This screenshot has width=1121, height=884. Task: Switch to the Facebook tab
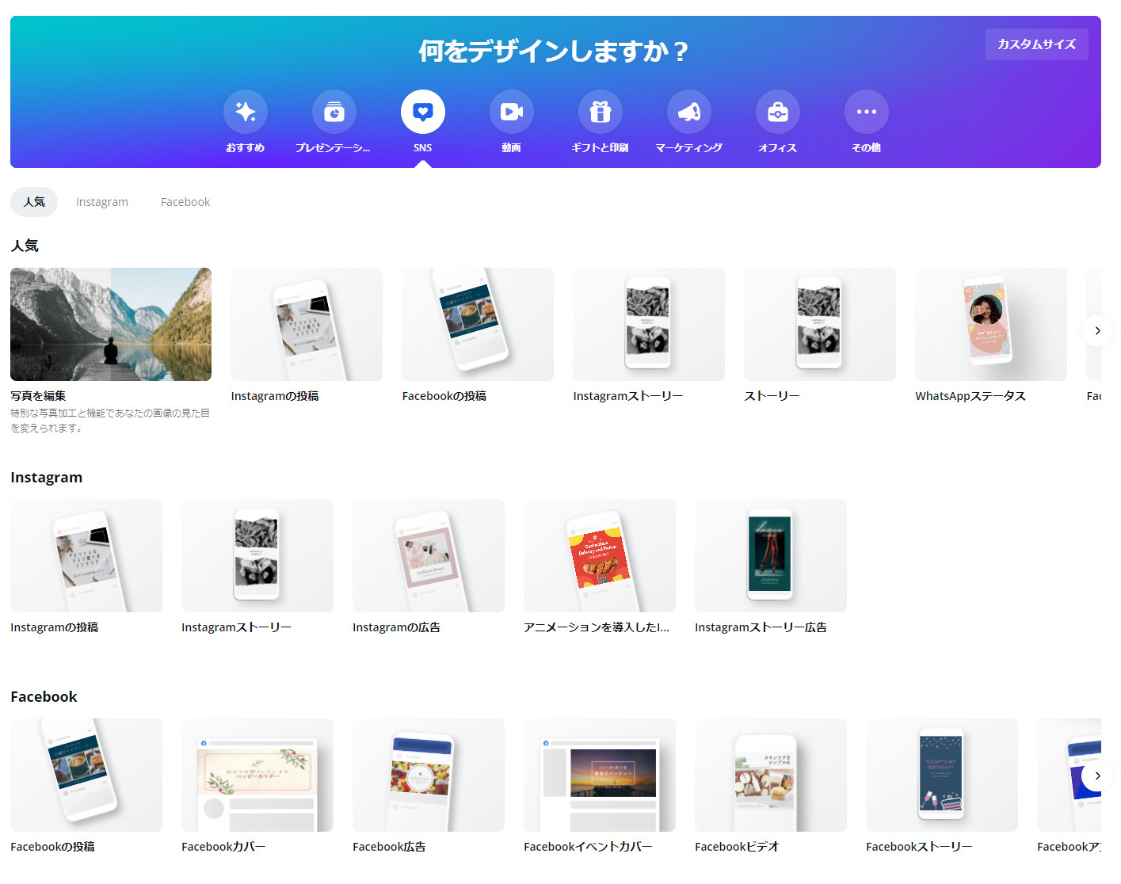[x=185, y=202]
